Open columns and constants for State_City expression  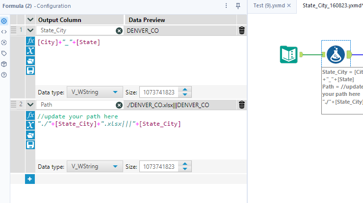coord(30,51)
